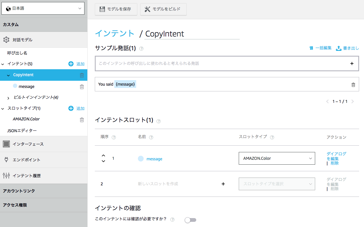Click 追加 link next to スロットタイプ(1)
This screenshot has width=364, height=227.
[x=80, y=109]
